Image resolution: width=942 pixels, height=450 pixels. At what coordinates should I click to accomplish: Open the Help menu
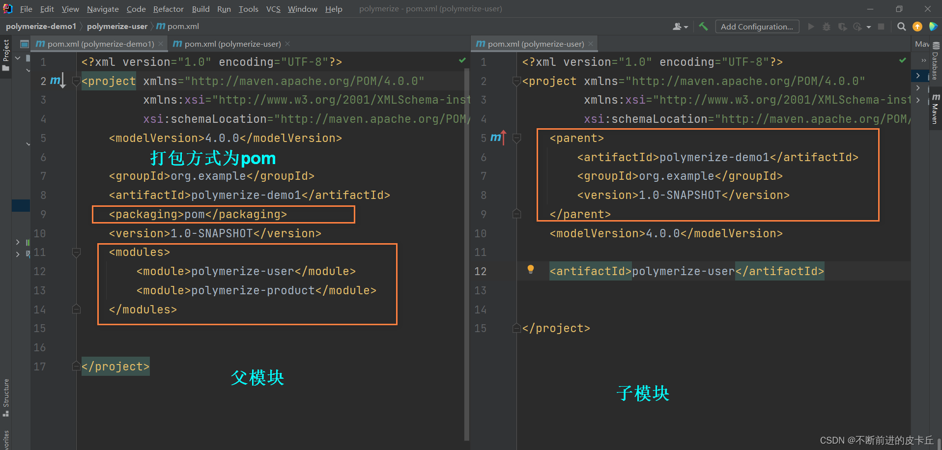coord(334,9)
